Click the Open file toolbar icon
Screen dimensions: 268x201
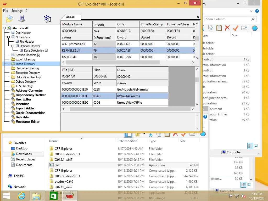9,19
